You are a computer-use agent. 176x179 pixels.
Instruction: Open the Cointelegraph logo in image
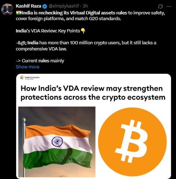tap(30, 77)
